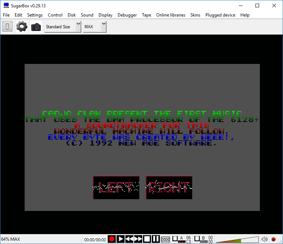Take a screenshot with the camera icon
This screenshot has height=244, width=283.
point(36,27)
